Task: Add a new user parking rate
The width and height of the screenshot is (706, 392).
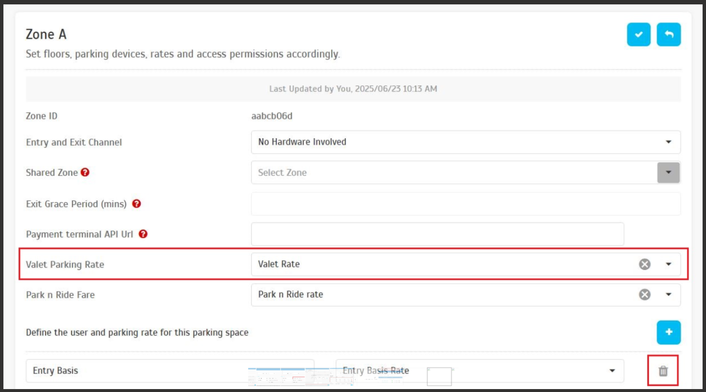Action: [x=668, y=332]
